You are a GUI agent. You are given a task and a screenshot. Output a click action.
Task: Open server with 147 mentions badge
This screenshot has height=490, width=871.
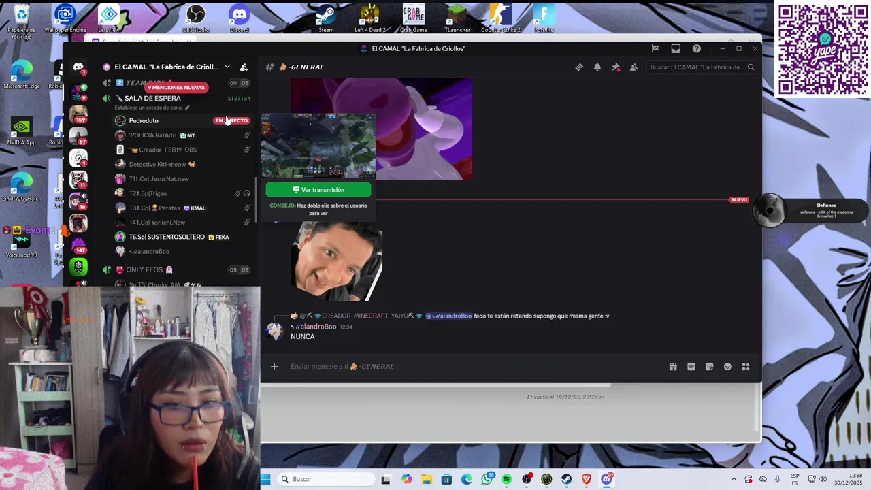tap(78, 244)
